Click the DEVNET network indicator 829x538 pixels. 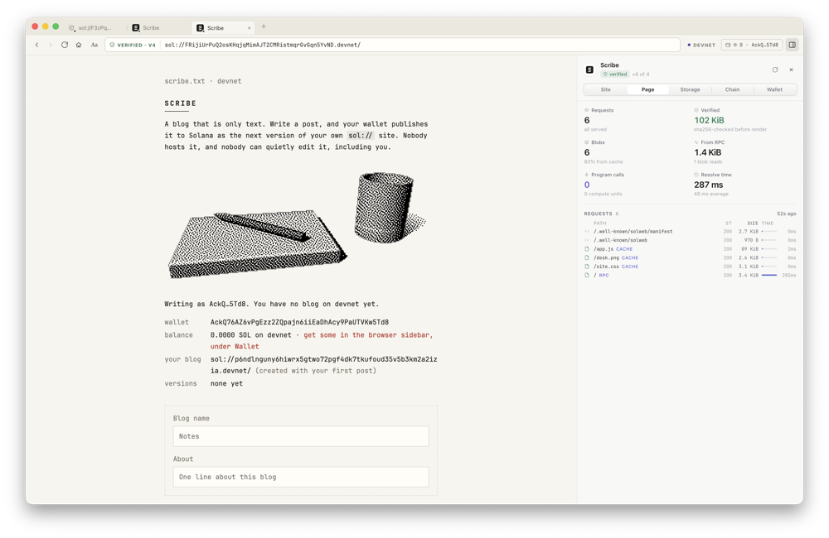(x=701, y=45)
